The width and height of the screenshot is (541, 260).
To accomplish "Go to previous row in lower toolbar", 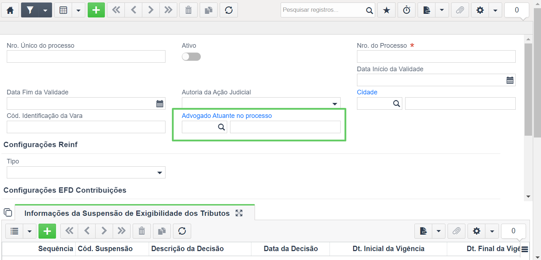I will tap(87, 231).
